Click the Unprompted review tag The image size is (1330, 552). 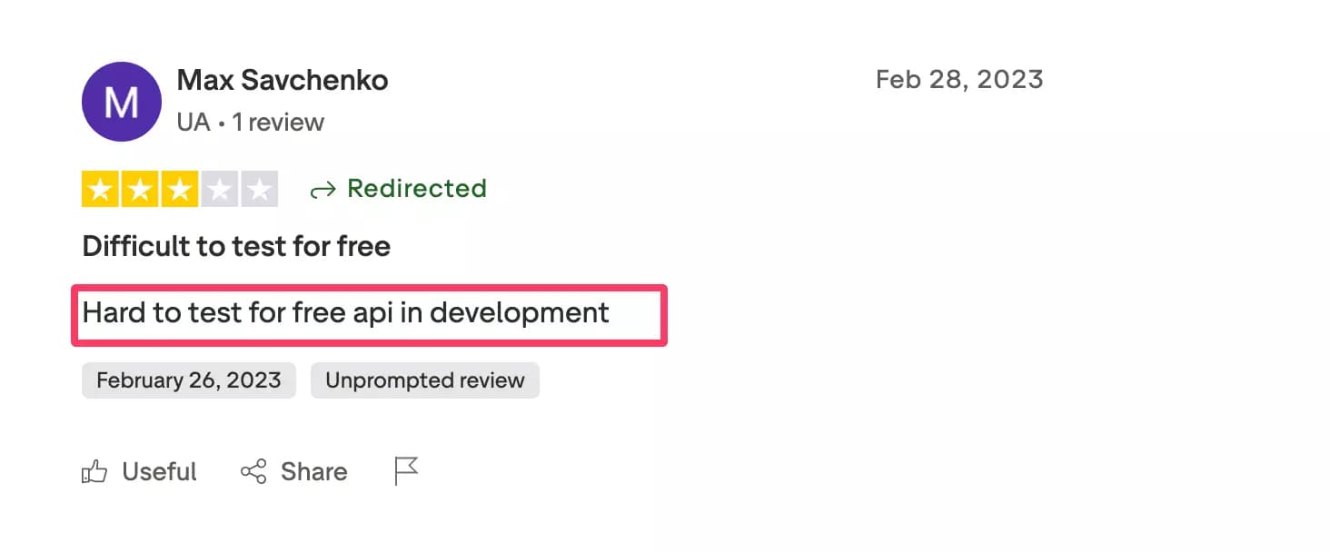pos(424,379)
